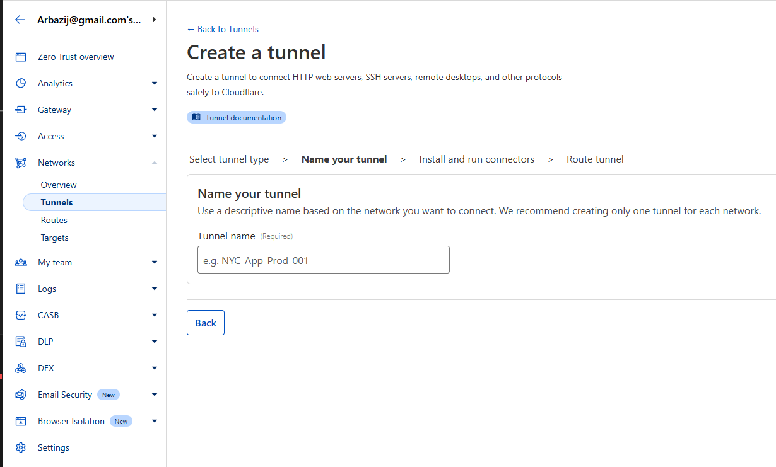Click the Settings gear icon
This screenshot has height=467, width=776.
point(21,447)
